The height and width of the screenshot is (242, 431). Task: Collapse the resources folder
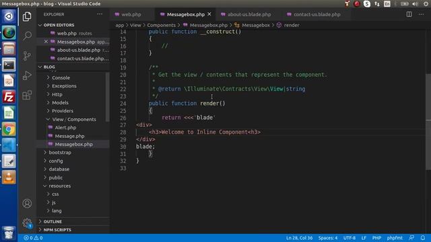tap(59, 186)
